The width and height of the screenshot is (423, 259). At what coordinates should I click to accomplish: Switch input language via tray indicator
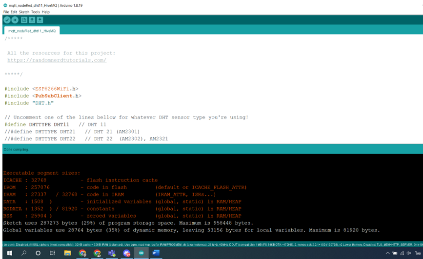(x=418, y=253)
